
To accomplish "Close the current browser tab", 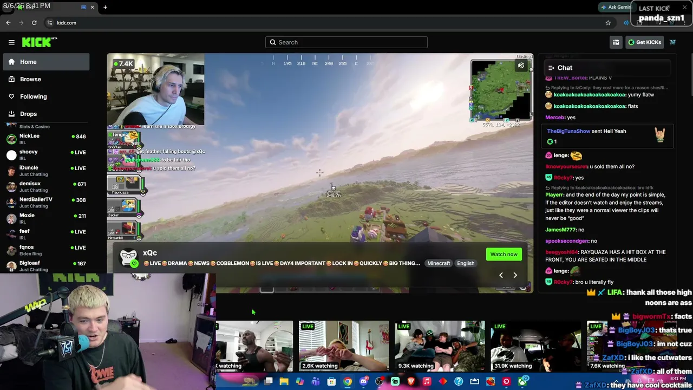I will [x=92, y=7].
